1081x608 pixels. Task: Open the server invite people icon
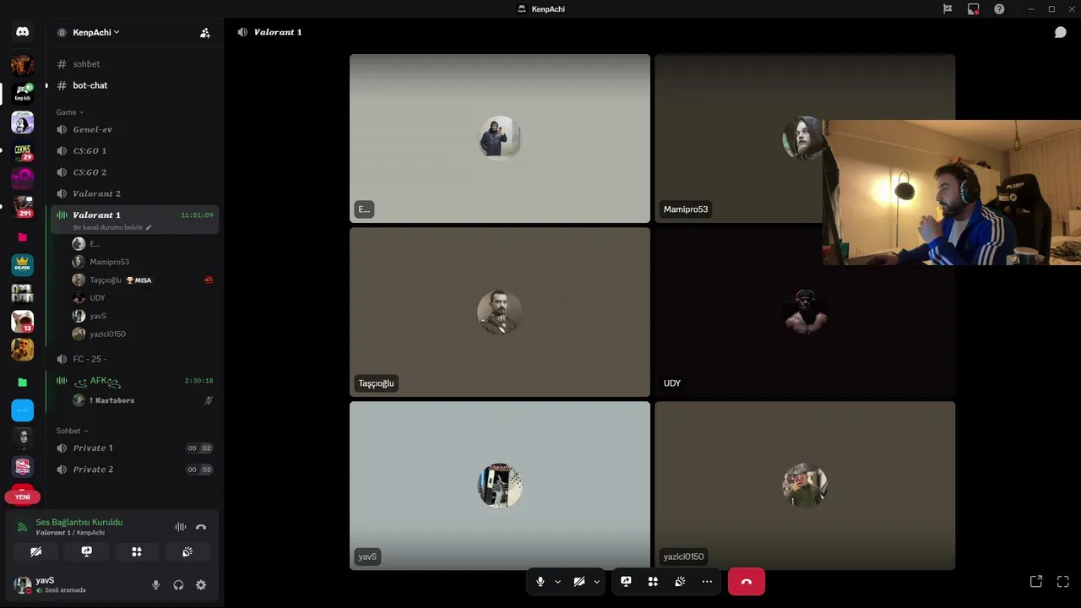[x=205, y=33]
